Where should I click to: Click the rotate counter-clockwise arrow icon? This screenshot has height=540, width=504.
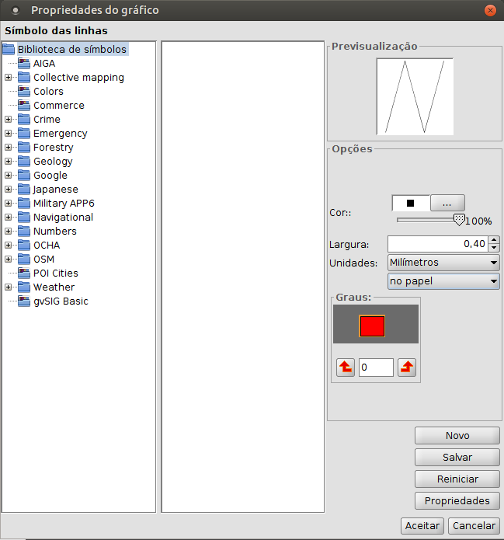pyautogui.click(x=346, y=368)
